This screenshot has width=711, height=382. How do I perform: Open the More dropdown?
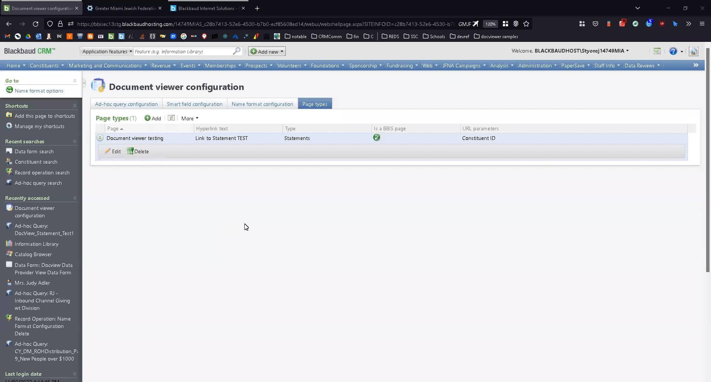click(189, 118)
